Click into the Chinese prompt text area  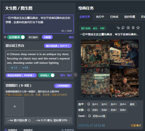pyautogui.click(x=39, y=24)
